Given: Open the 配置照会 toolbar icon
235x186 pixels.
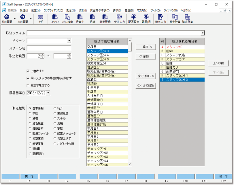Looking at the screenshot, I should [133, 17].
